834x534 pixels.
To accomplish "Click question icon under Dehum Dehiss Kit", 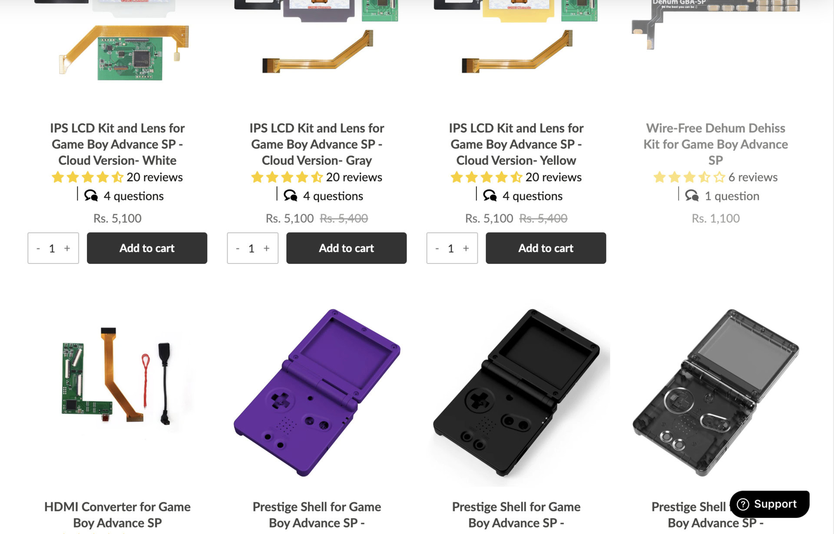I will tap(692, 196).
